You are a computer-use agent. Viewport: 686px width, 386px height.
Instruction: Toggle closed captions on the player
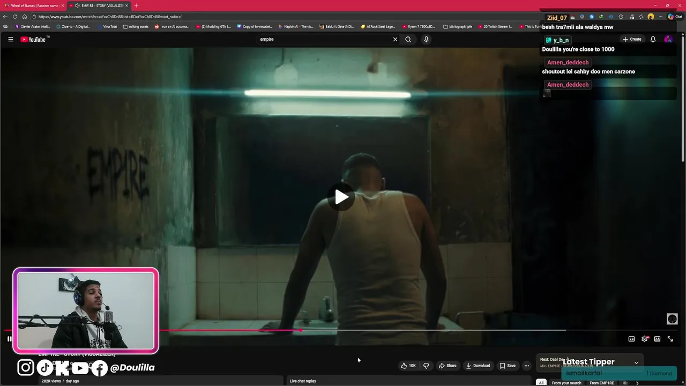[631, 339]
